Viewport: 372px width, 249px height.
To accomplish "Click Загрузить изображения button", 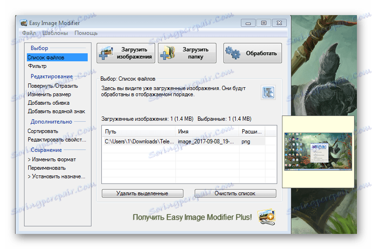I will [x=126, y=53].
